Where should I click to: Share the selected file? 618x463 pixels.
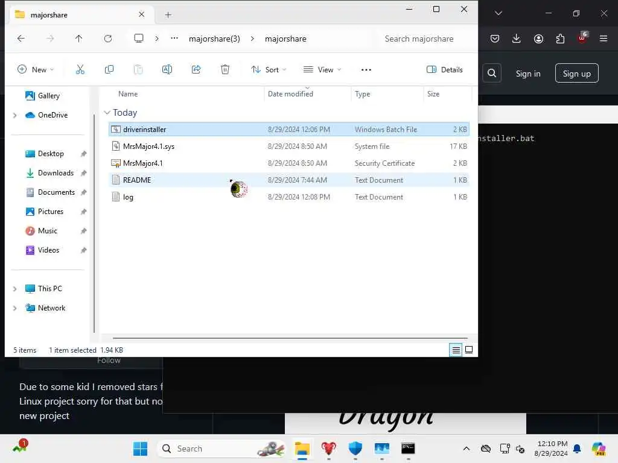point(196,70)
